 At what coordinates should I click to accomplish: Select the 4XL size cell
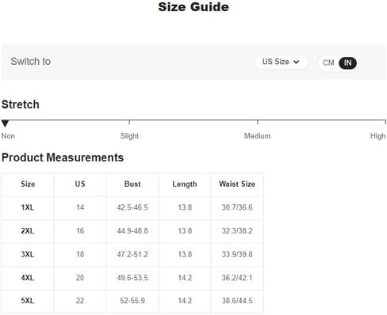(28, 278)
